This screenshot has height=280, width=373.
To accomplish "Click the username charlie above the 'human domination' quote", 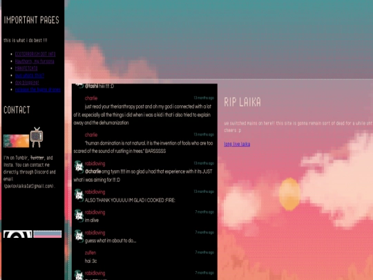I will 91,135.
